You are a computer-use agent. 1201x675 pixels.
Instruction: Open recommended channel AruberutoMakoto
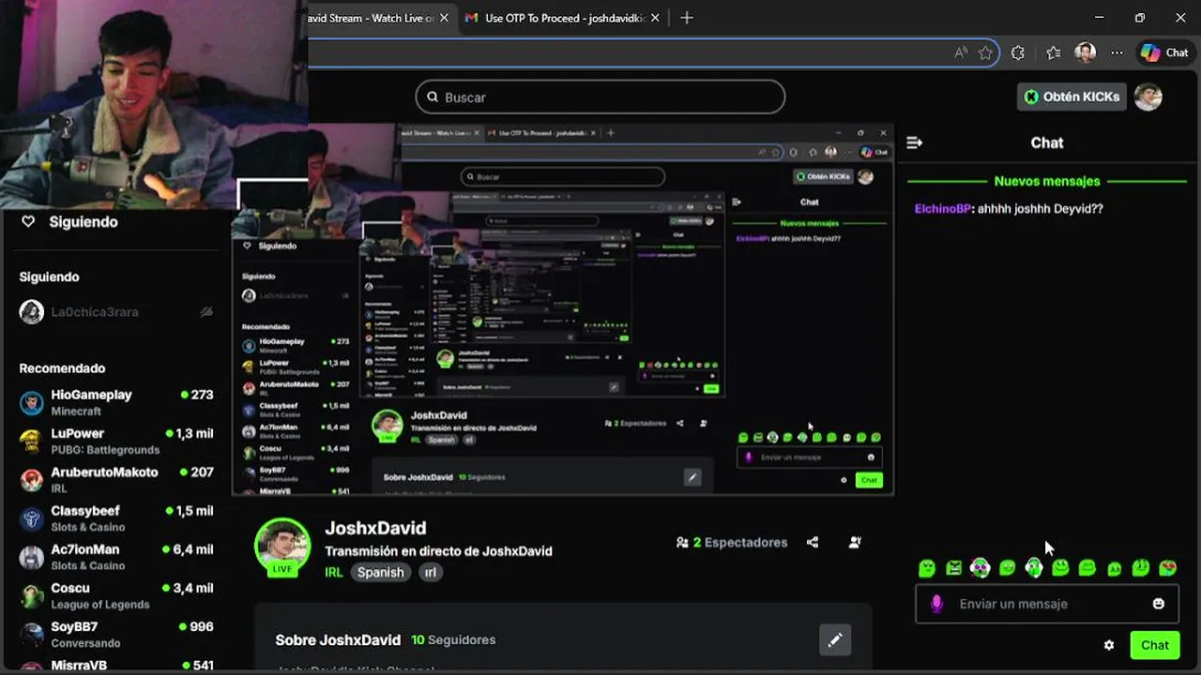pyautogui.click(x=116, y=480)
